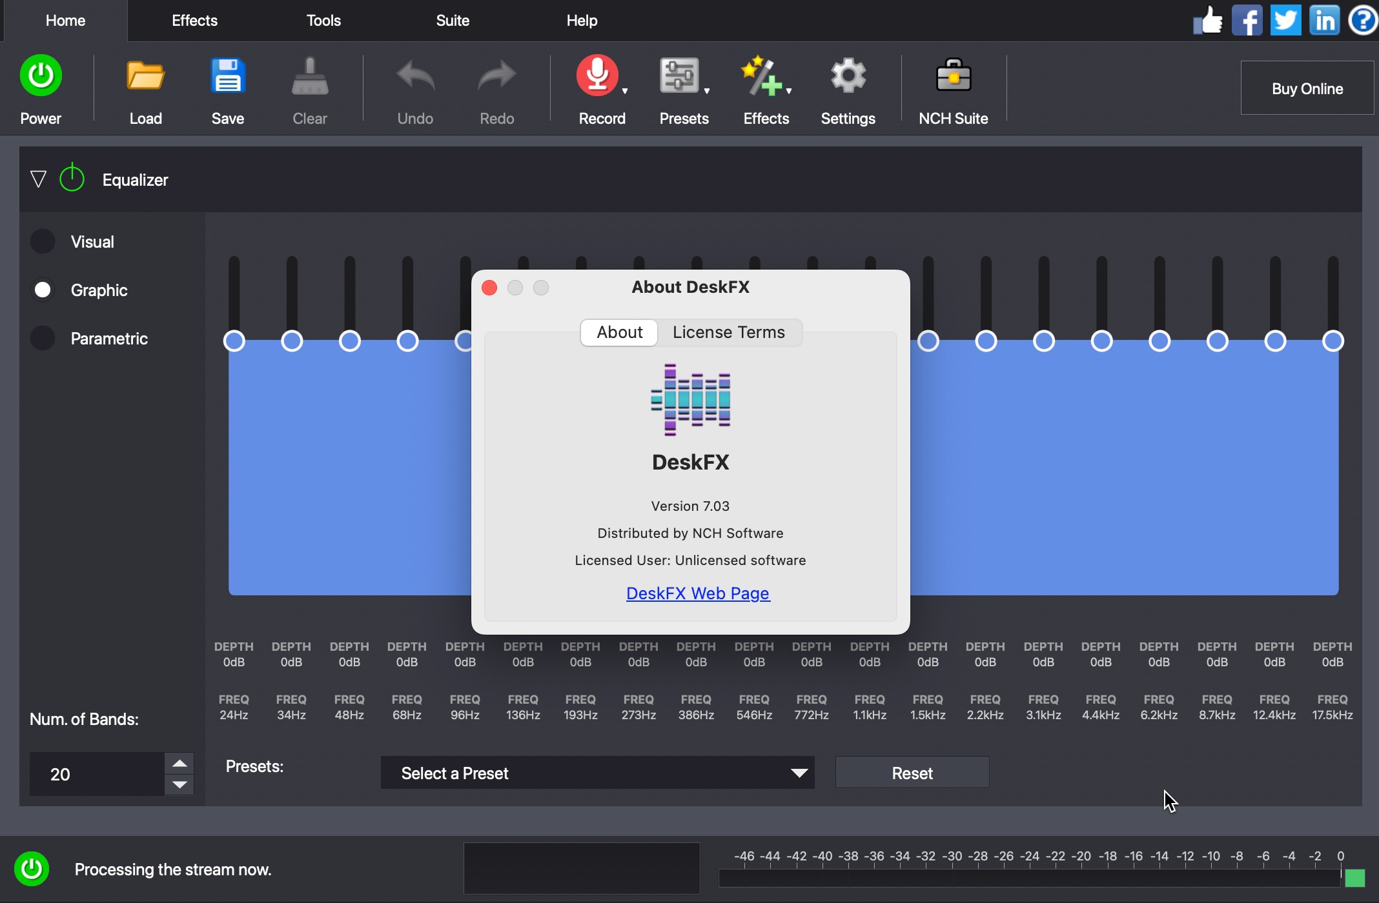
Task: Switch to the Home tab
Action: 65,21
